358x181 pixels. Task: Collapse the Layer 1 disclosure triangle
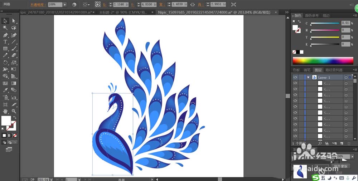click(x=308, y=77)
